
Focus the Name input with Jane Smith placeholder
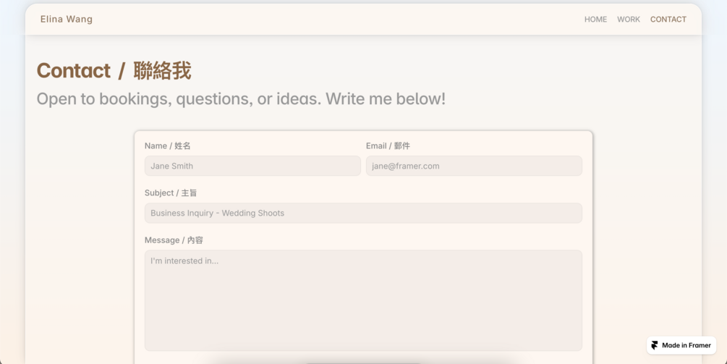pos(252,166)
